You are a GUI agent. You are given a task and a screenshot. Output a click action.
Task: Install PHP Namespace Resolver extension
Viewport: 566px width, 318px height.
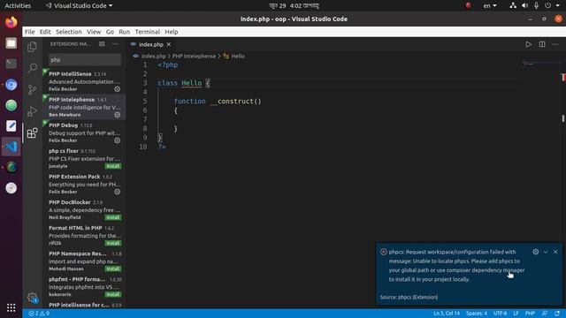tap(113, 269)
